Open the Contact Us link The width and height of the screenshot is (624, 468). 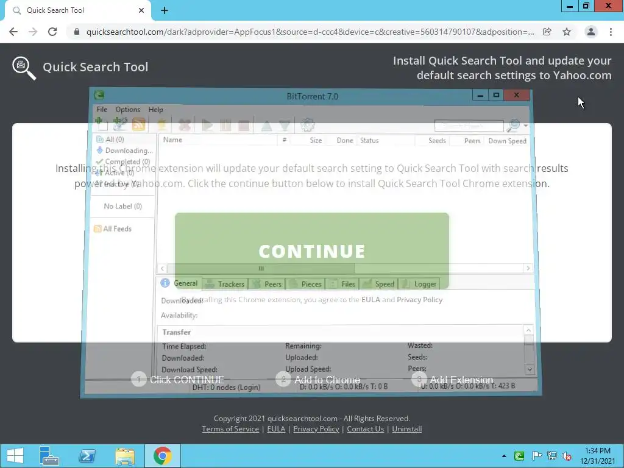pos(366,428)
